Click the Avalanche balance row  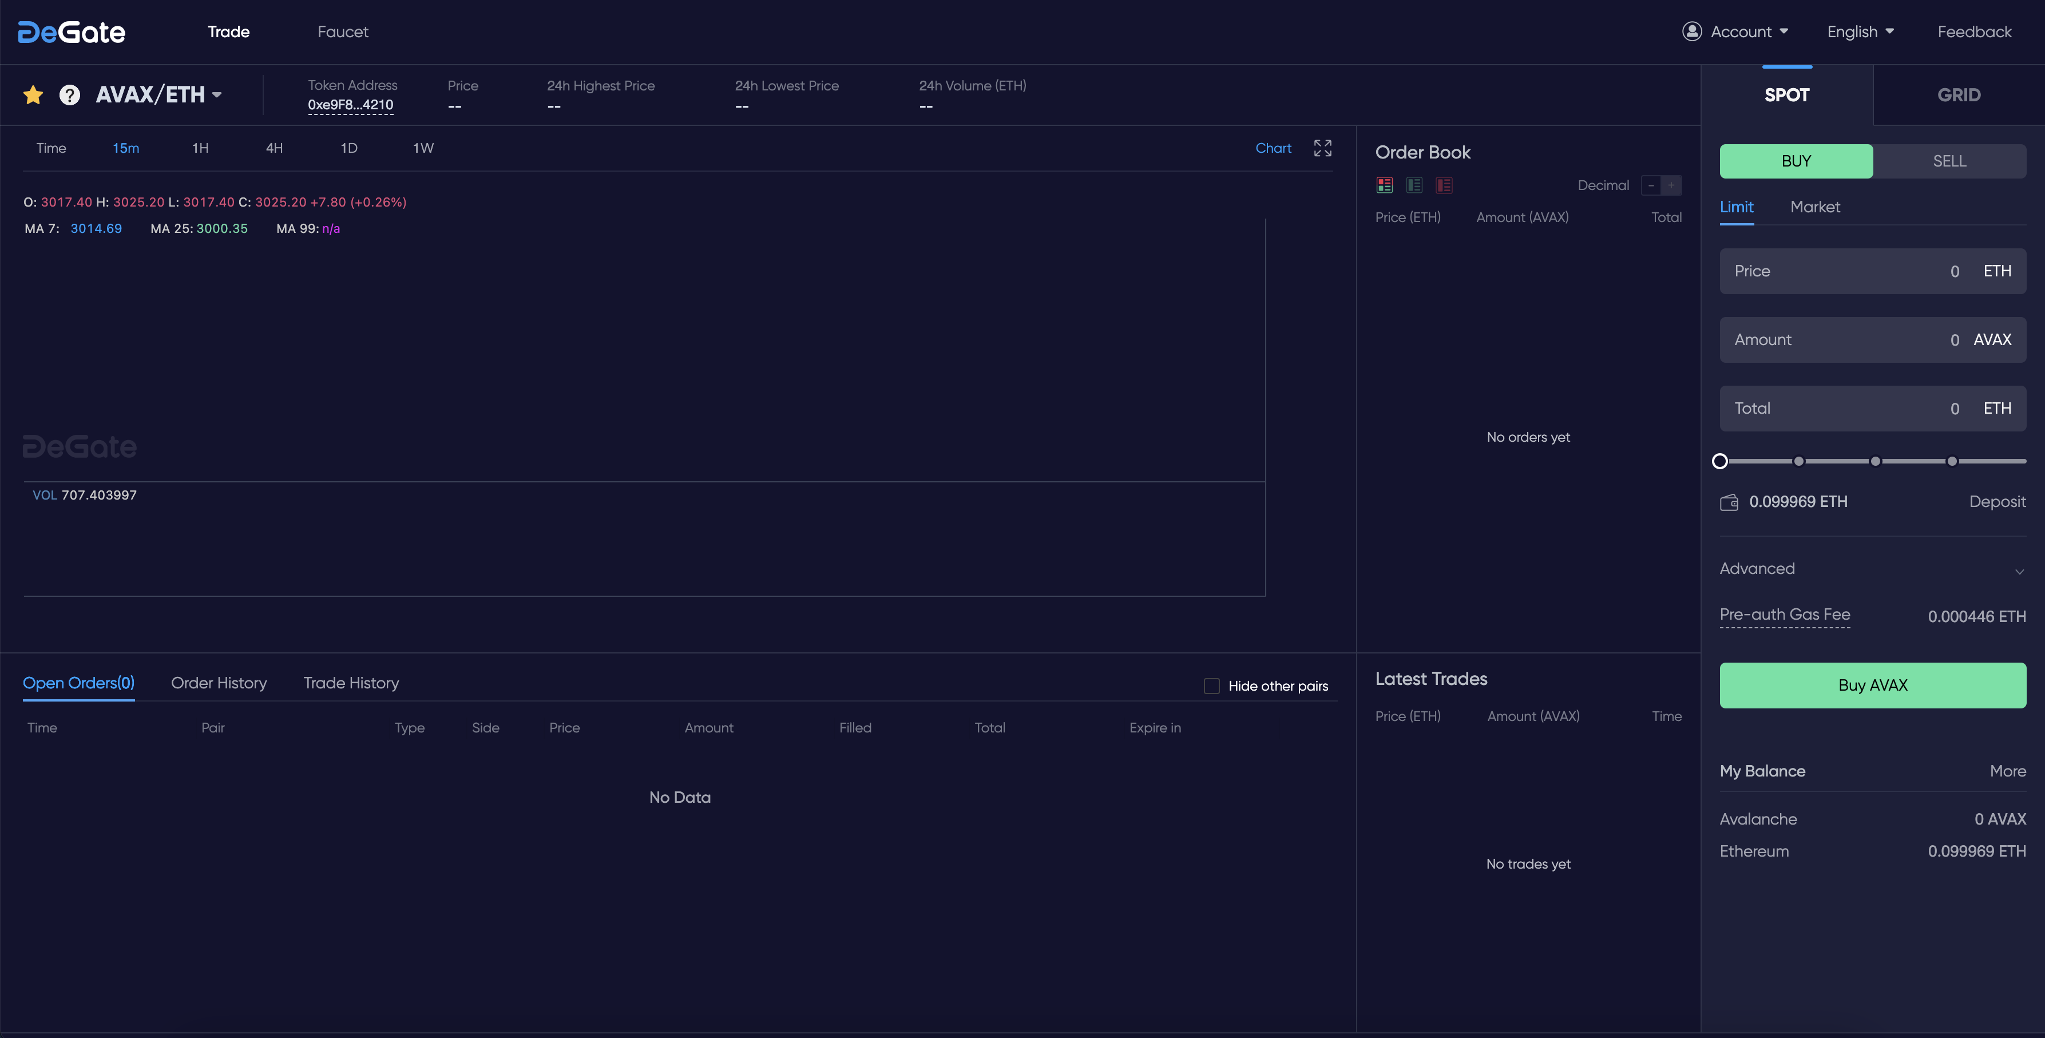(x=1872, y=819)
